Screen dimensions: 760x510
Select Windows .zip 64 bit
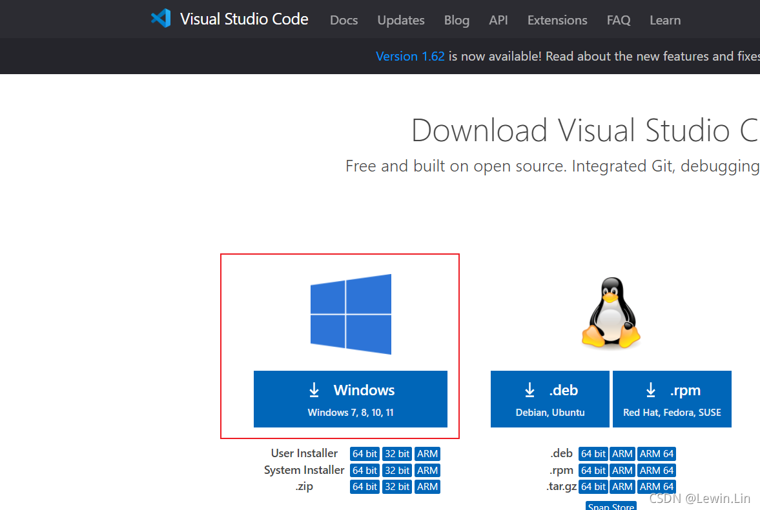[x=364, y=487]
